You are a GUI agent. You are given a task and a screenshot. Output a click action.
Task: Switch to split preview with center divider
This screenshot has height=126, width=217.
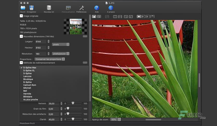coord(143,17)
